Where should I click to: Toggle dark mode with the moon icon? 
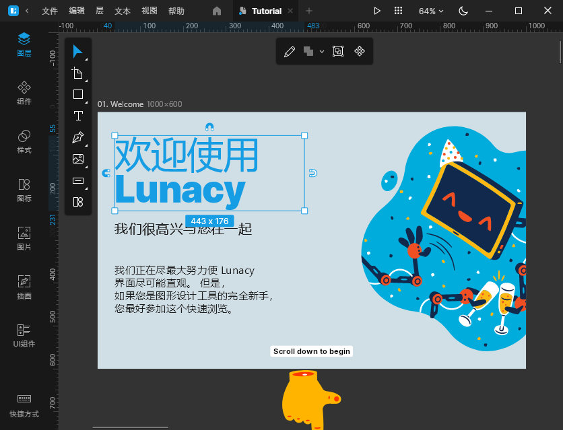[462, 11]
